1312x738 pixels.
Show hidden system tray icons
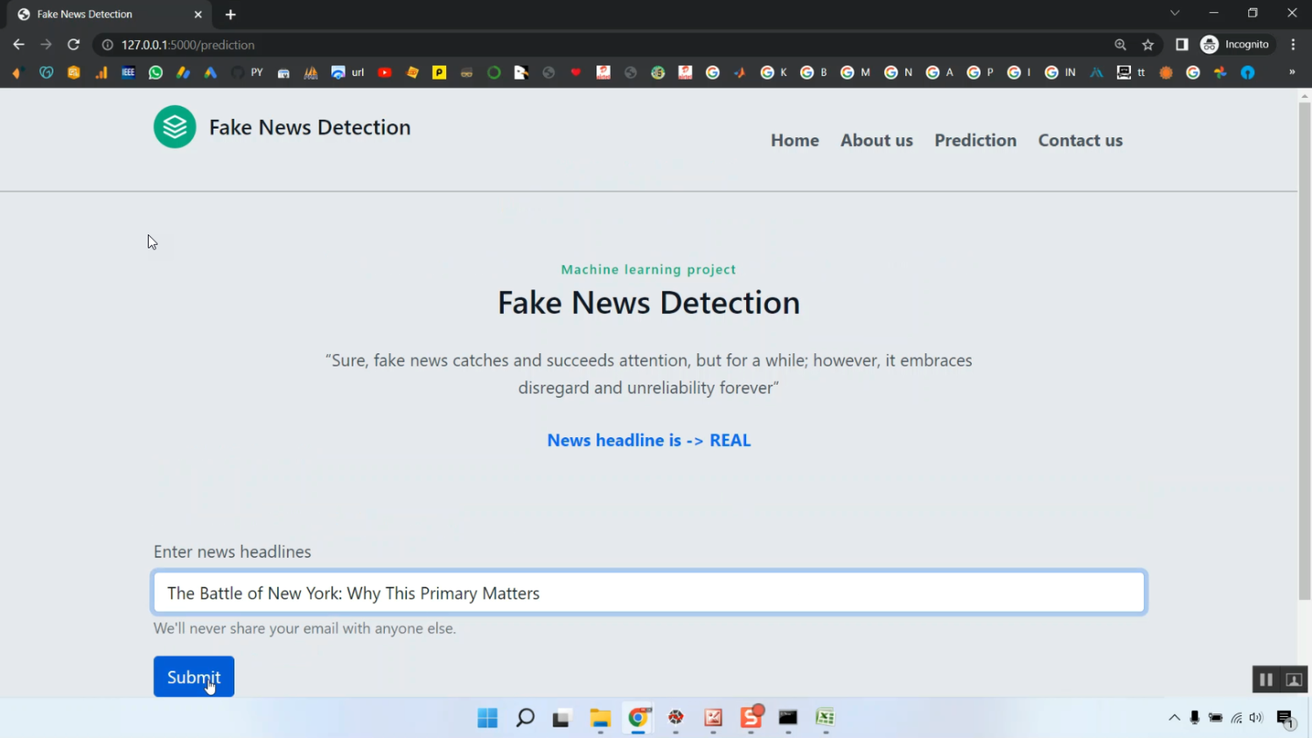click(1174, 718)
